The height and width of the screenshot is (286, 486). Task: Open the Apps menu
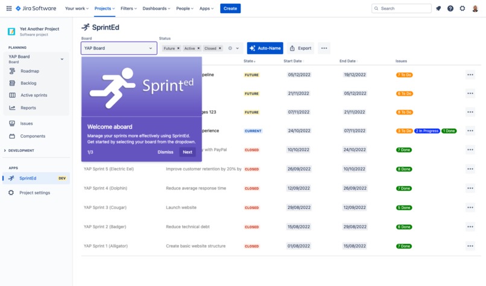click(206, 8)
